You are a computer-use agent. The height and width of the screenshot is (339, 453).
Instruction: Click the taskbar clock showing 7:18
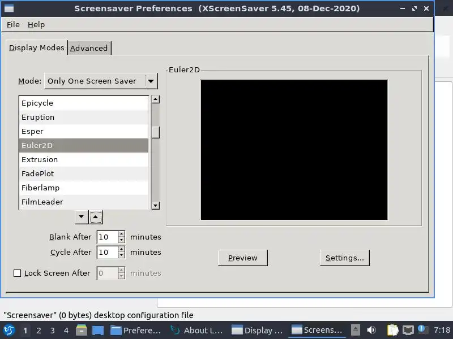click(442, 330)
